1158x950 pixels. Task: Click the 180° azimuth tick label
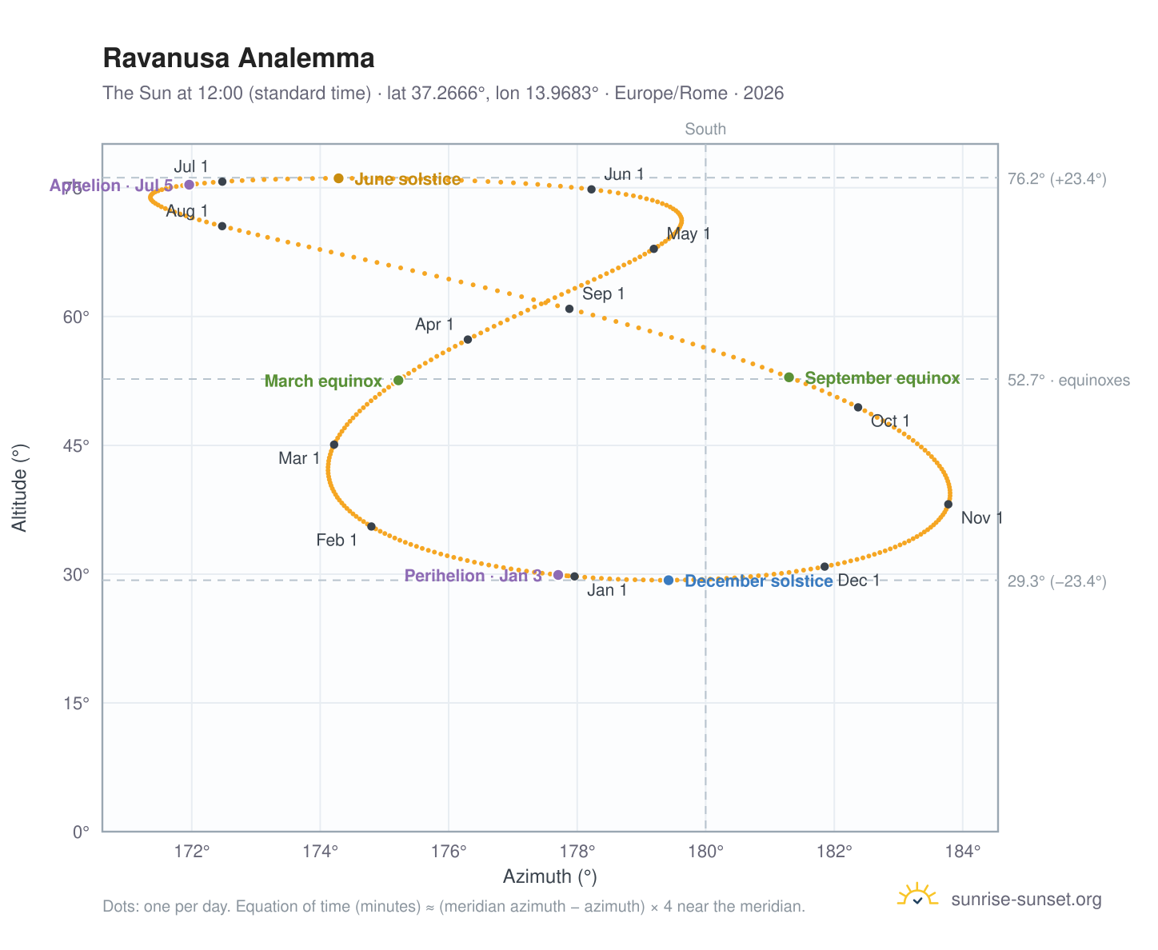pyautogui.click(x=705, y=851)
